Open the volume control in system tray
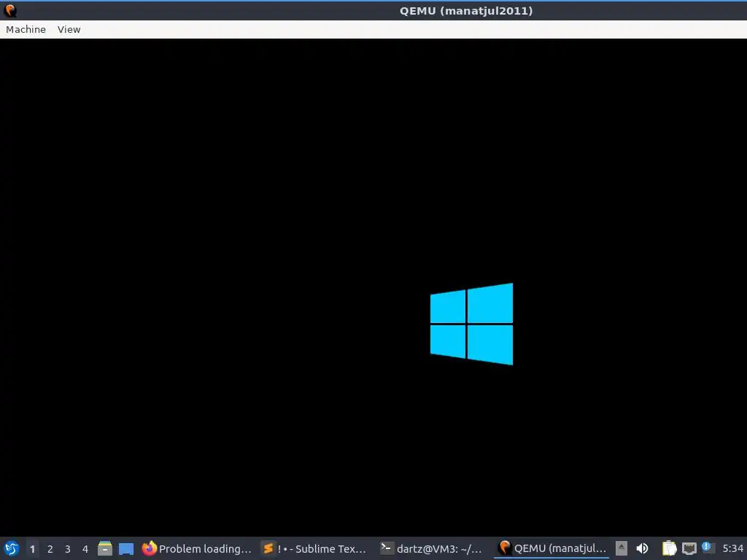The width and height of the screenshot is (747, 560). pyautogui.click(x=642, y=548)
